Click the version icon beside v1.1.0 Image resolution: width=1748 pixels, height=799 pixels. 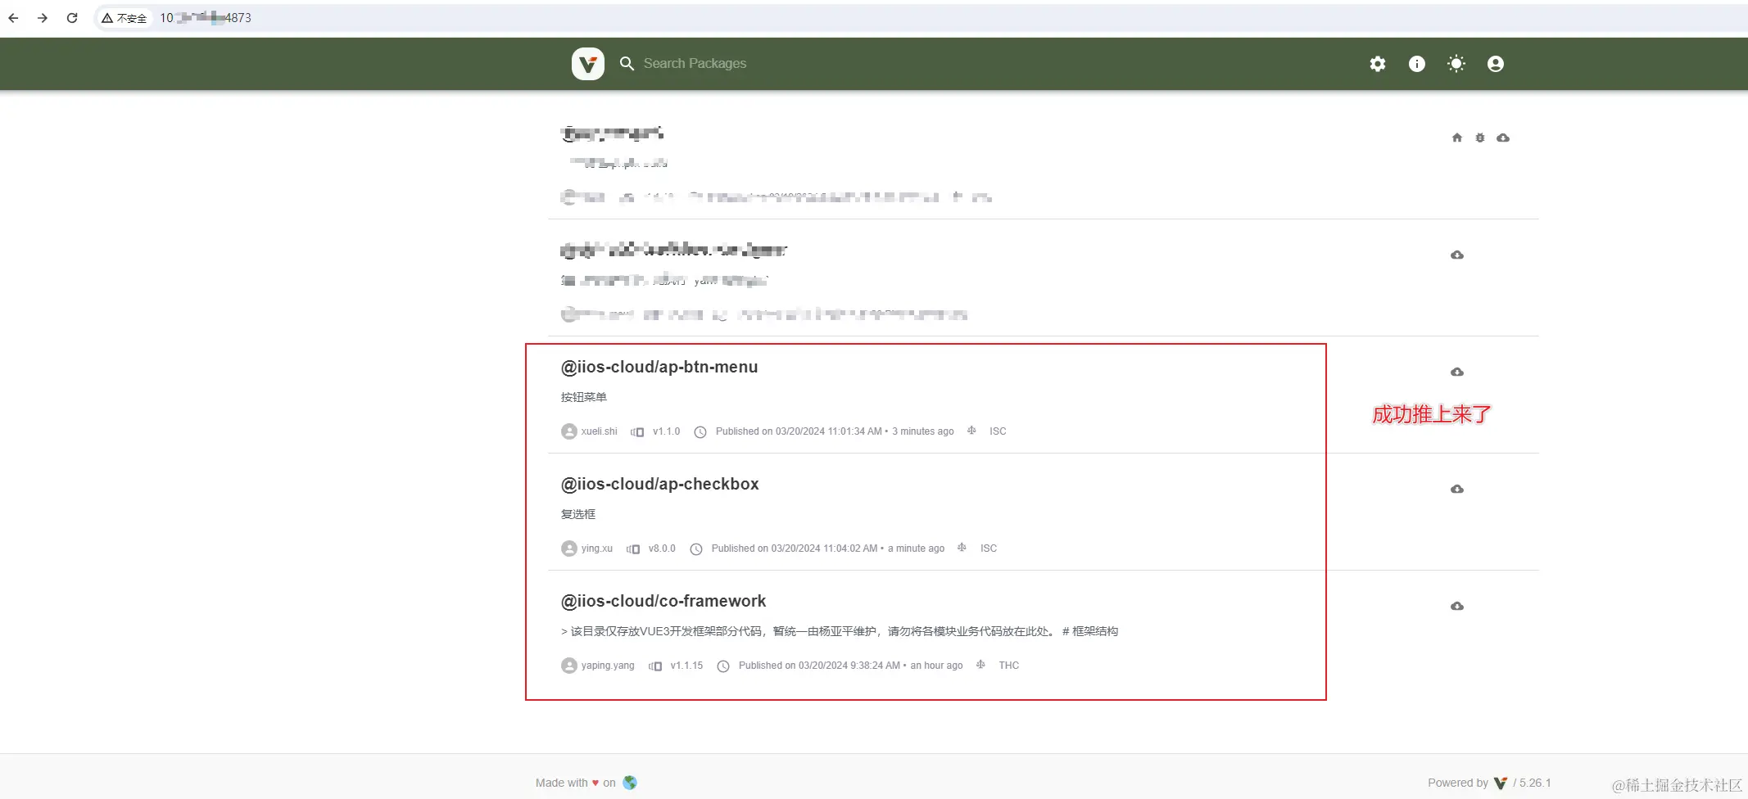point(637,431)
